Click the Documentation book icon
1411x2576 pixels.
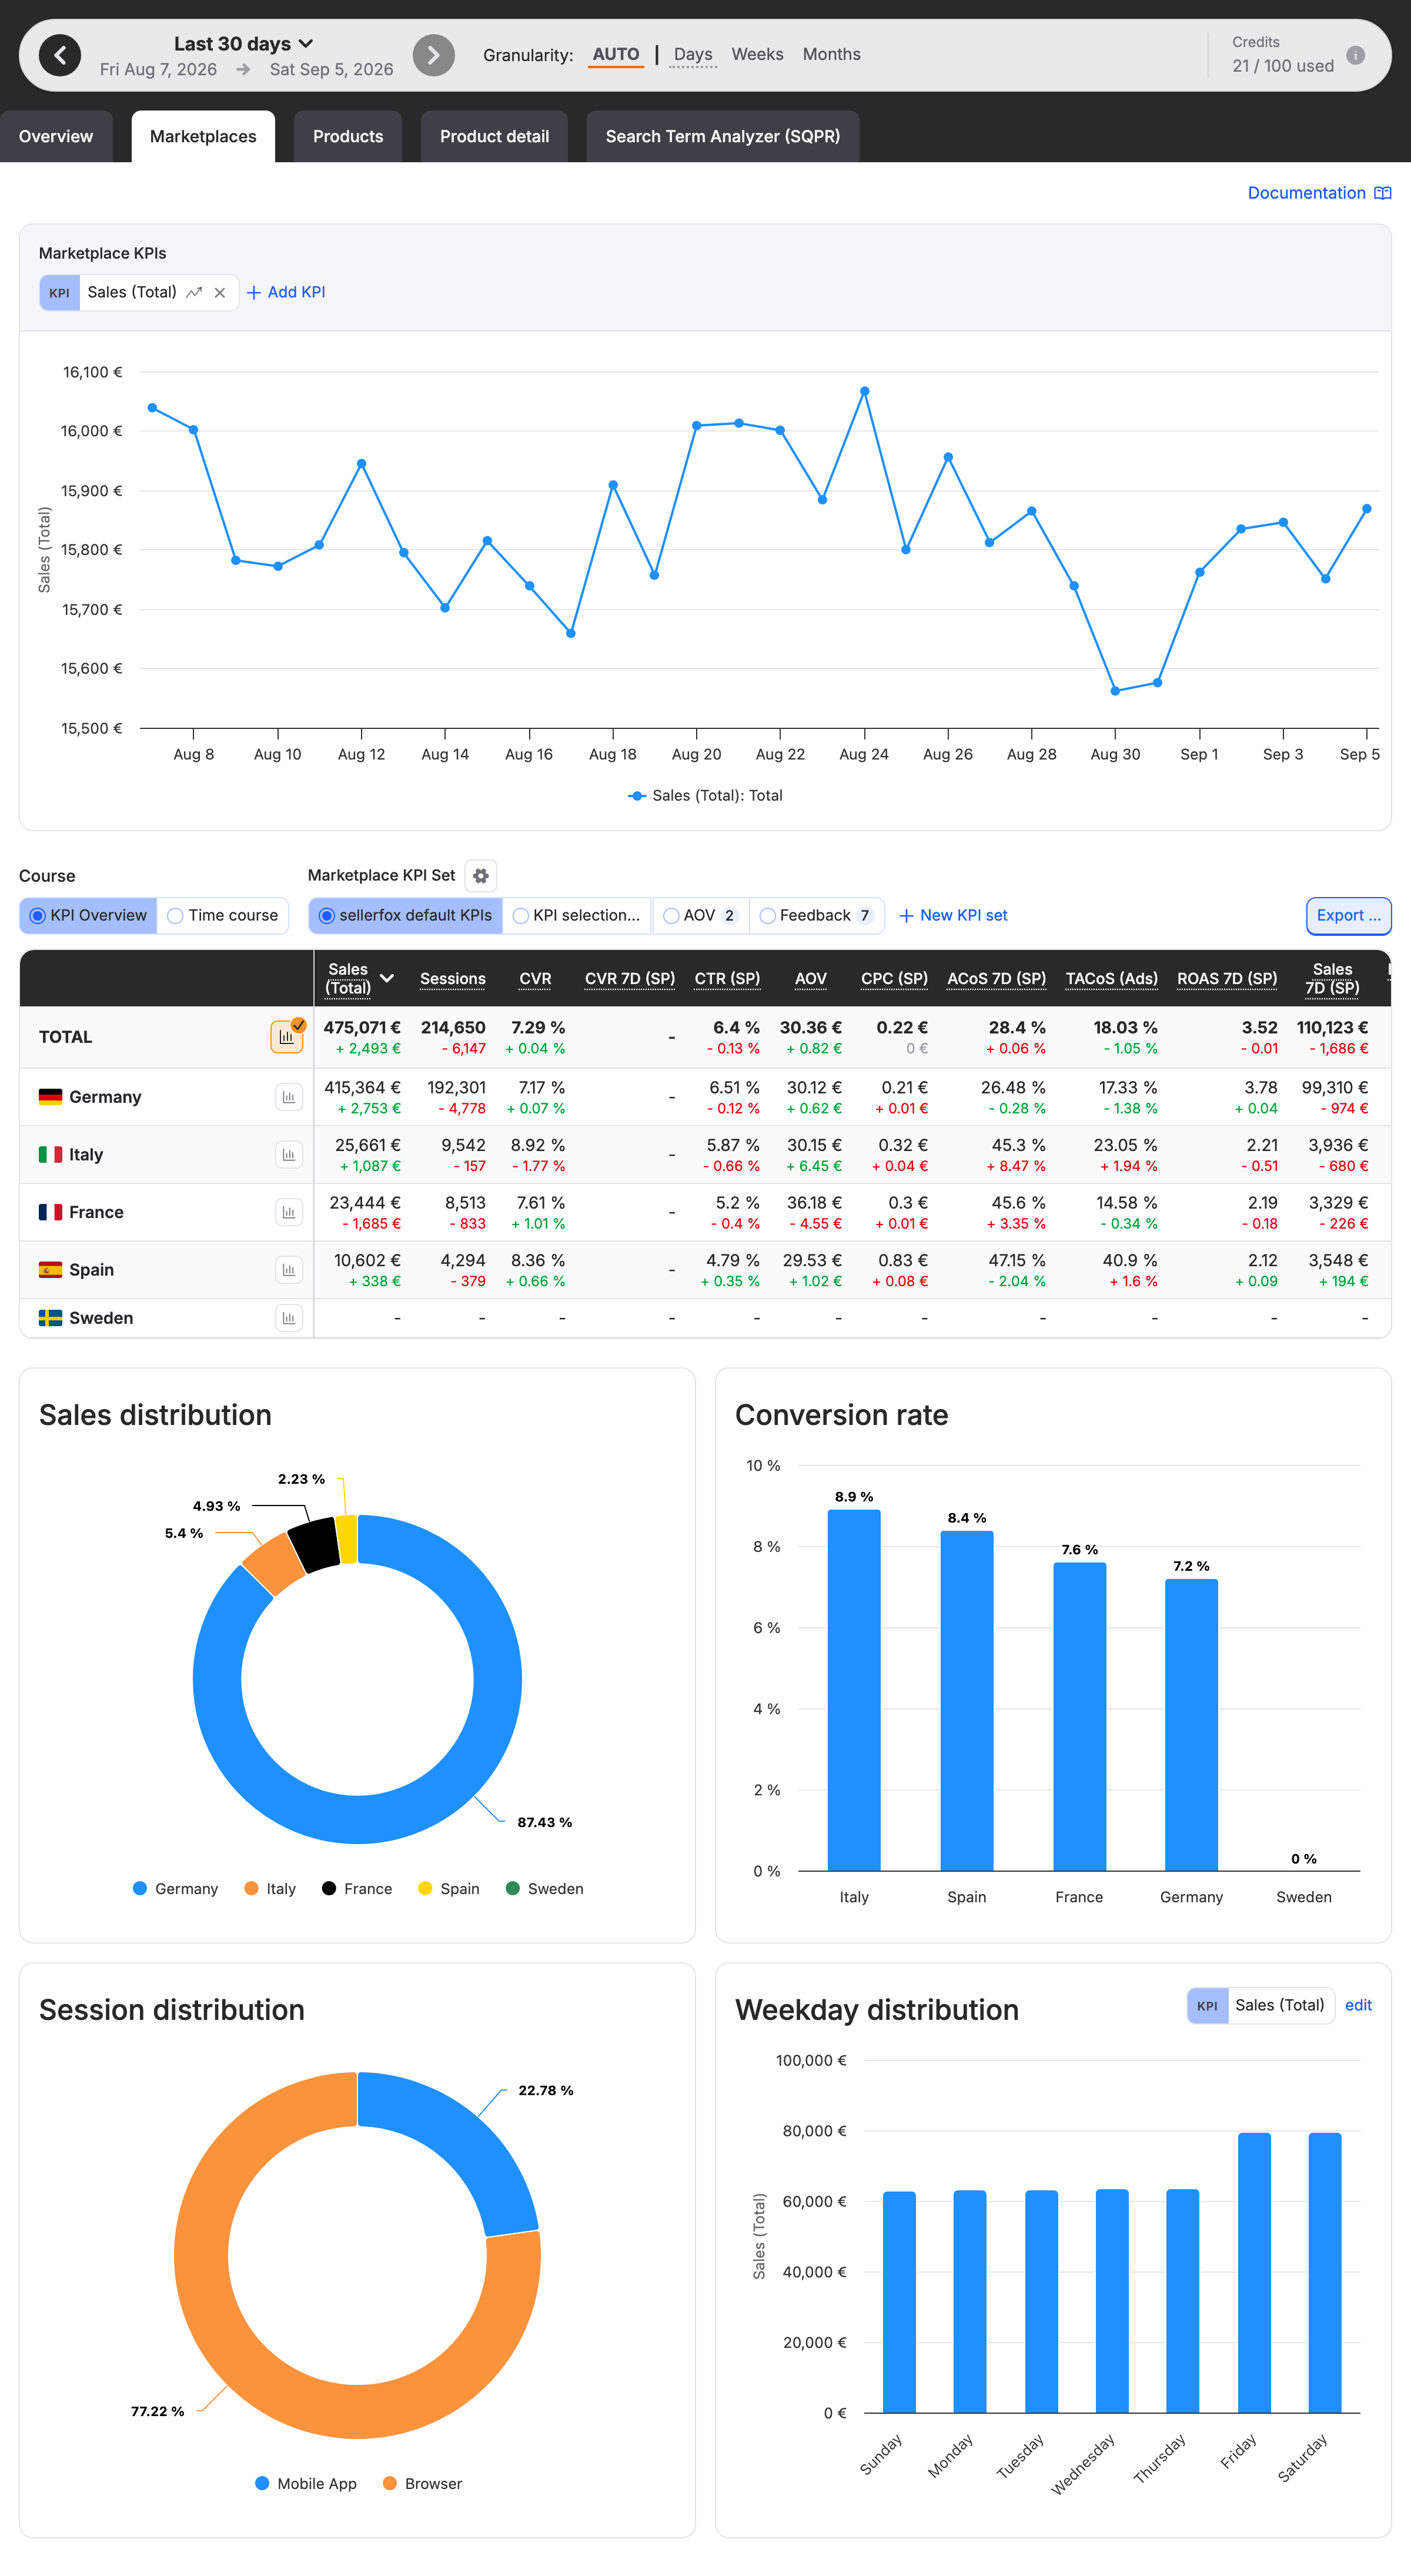[1383, 193]
